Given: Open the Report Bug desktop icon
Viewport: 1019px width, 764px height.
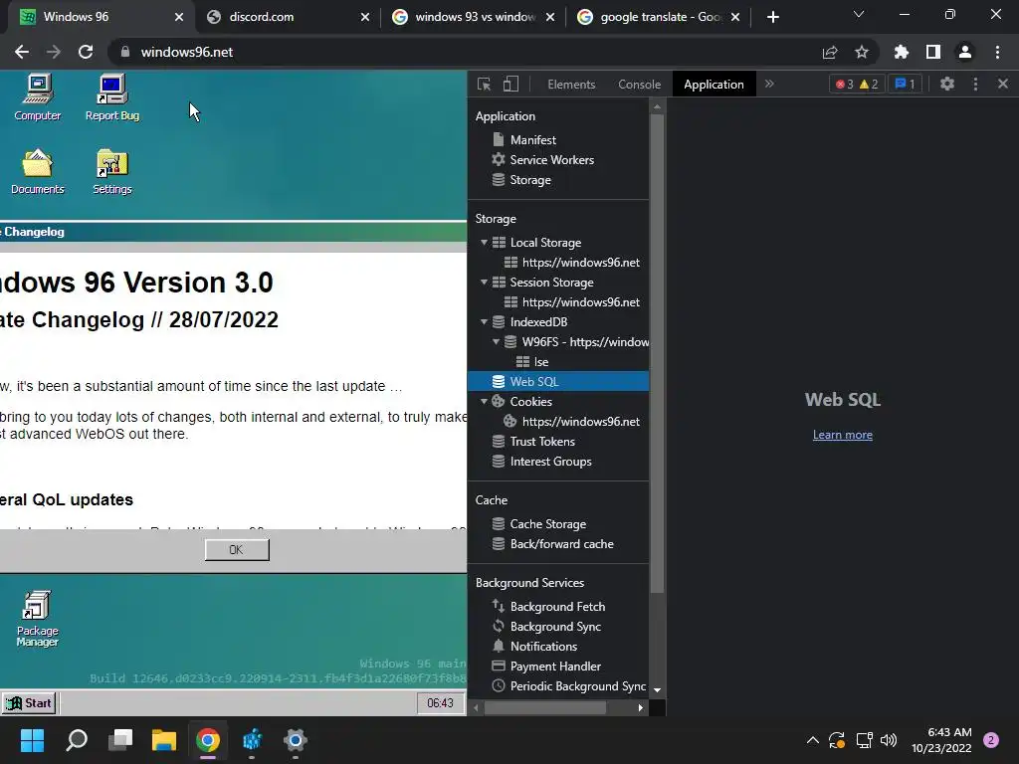Looking at the screenshot, I should coord(111,97).
